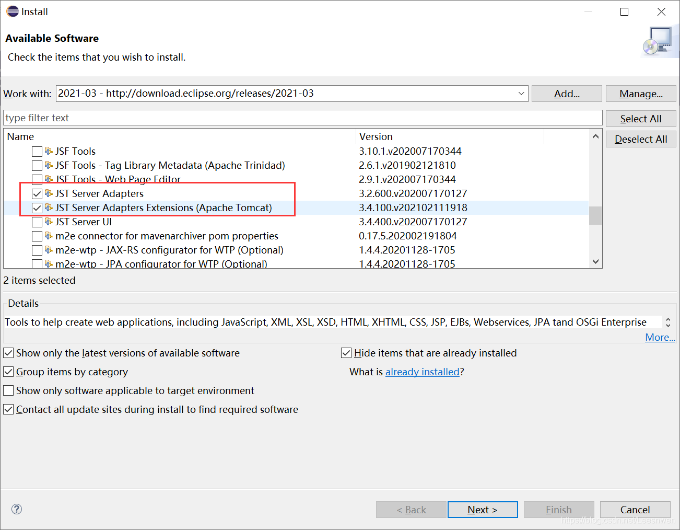Screen dimensions: 680x530
Task: Enable Show only software applicable to target environment
Action: [8, 390]
